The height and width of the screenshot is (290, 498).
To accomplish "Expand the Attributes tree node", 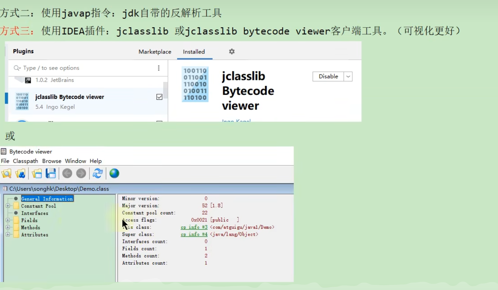I will pyautogui.click(x=8, y=235).
